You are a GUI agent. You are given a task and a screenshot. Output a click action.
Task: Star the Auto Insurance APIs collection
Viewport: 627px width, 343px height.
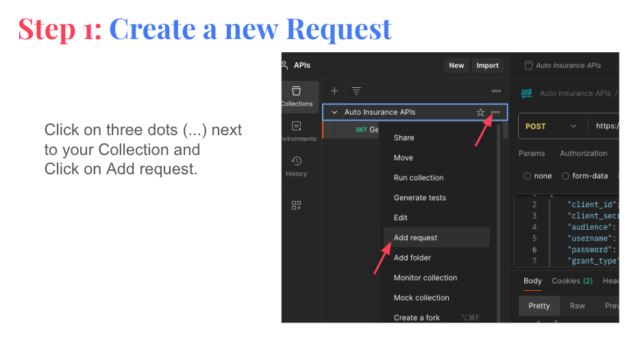click(480, 113)
